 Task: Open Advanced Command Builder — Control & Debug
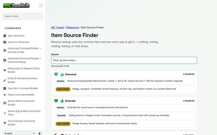25,60
